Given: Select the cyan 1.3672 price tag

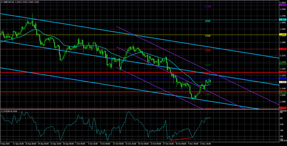Looking at the screenshot, I should click(x=283, y=20).
